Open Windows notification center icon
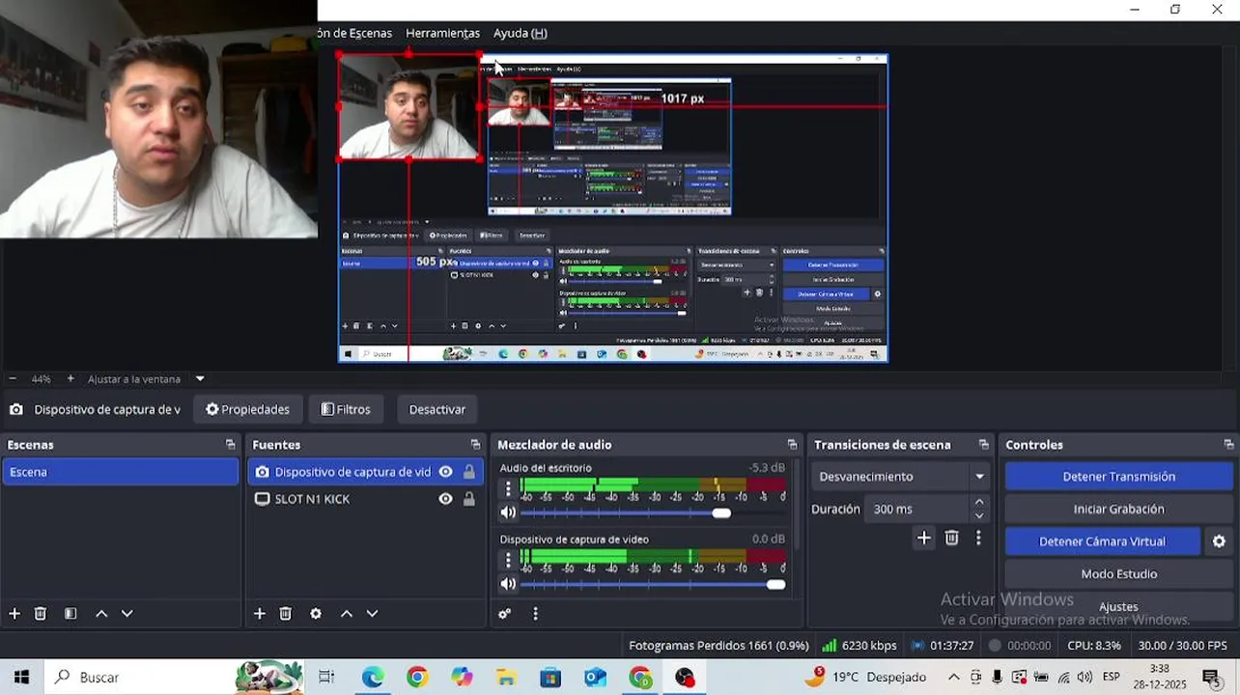This screenshot has width=1240, height=695. [1210, 677]
